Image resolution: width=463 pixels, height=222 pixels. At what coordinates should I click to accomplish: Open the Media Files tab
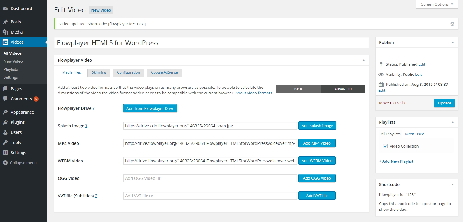pyautogui.click(x=71, y=72)
